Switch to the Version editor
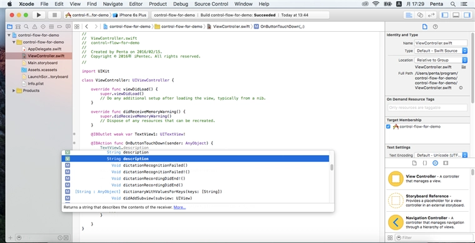Image resolution: width=475 pixels, height=243 pixels. pyautogui.click(x=431, y=15)
